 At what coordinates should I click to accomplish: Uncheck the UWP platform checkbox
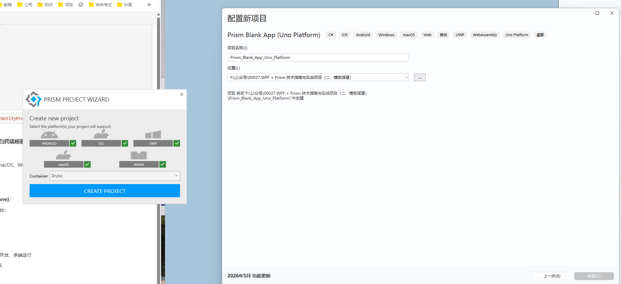(x=177, y=143)
